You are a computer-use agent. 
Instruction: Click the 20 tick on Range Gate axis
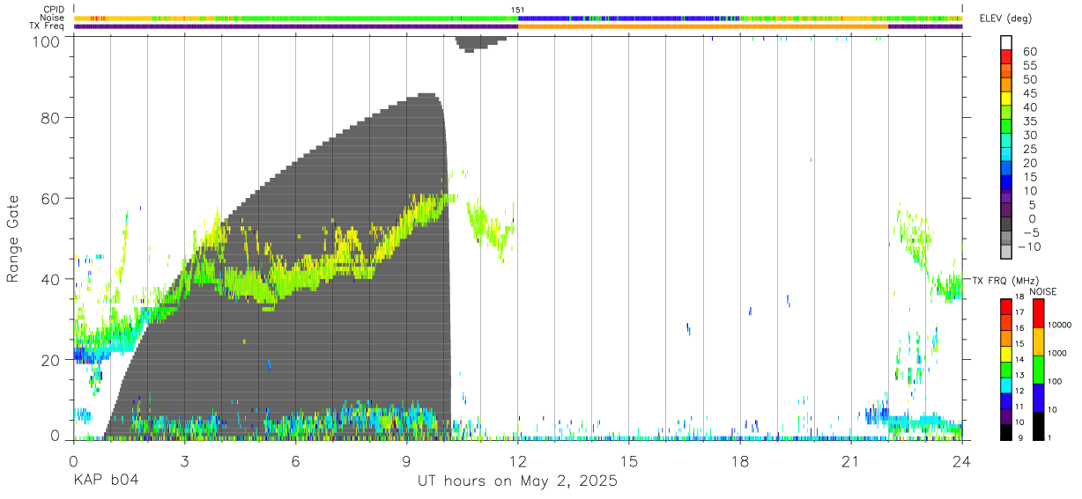(52, 360)
